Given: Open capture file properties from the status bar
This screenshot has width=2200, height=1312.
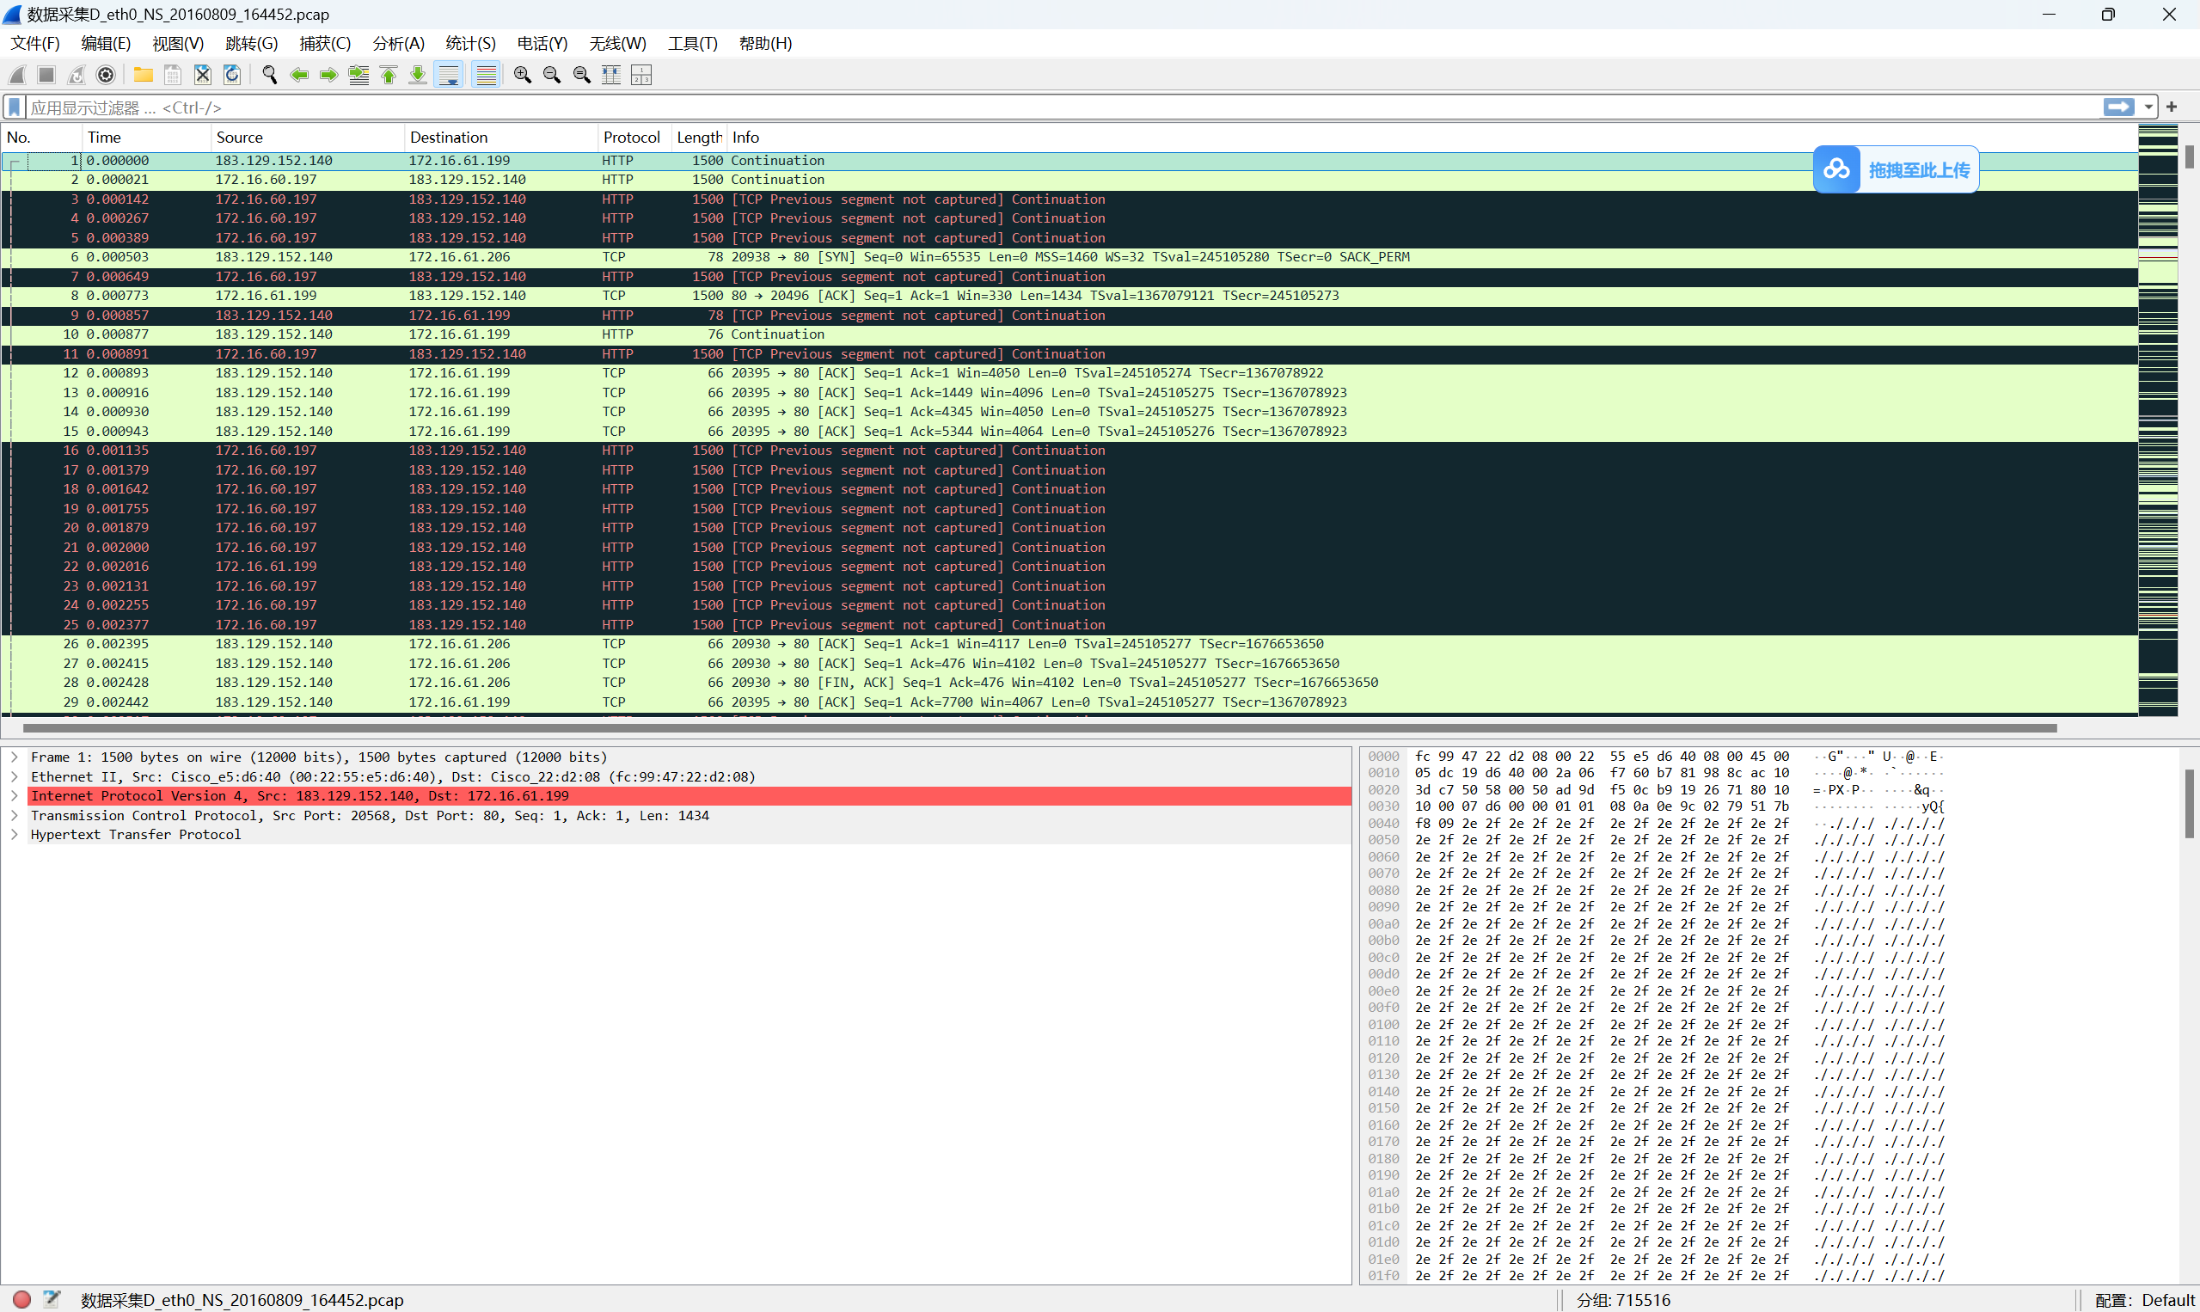Looking at the screenshot, I should click(52, 1299).
